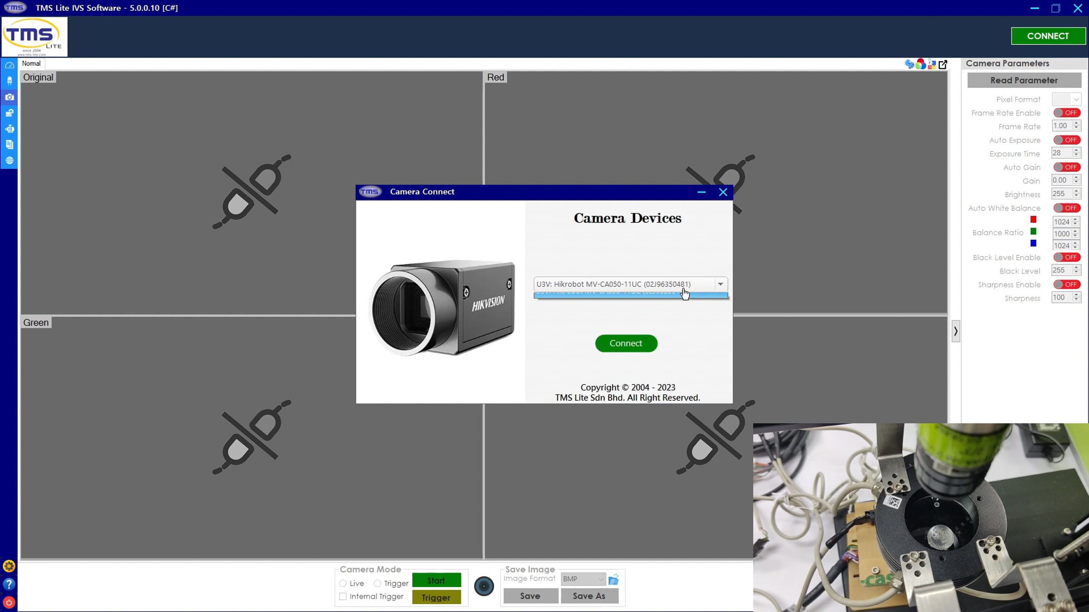
Task: Toggle Frame Rate Enable switch
Action: [x=1067, y=113]
